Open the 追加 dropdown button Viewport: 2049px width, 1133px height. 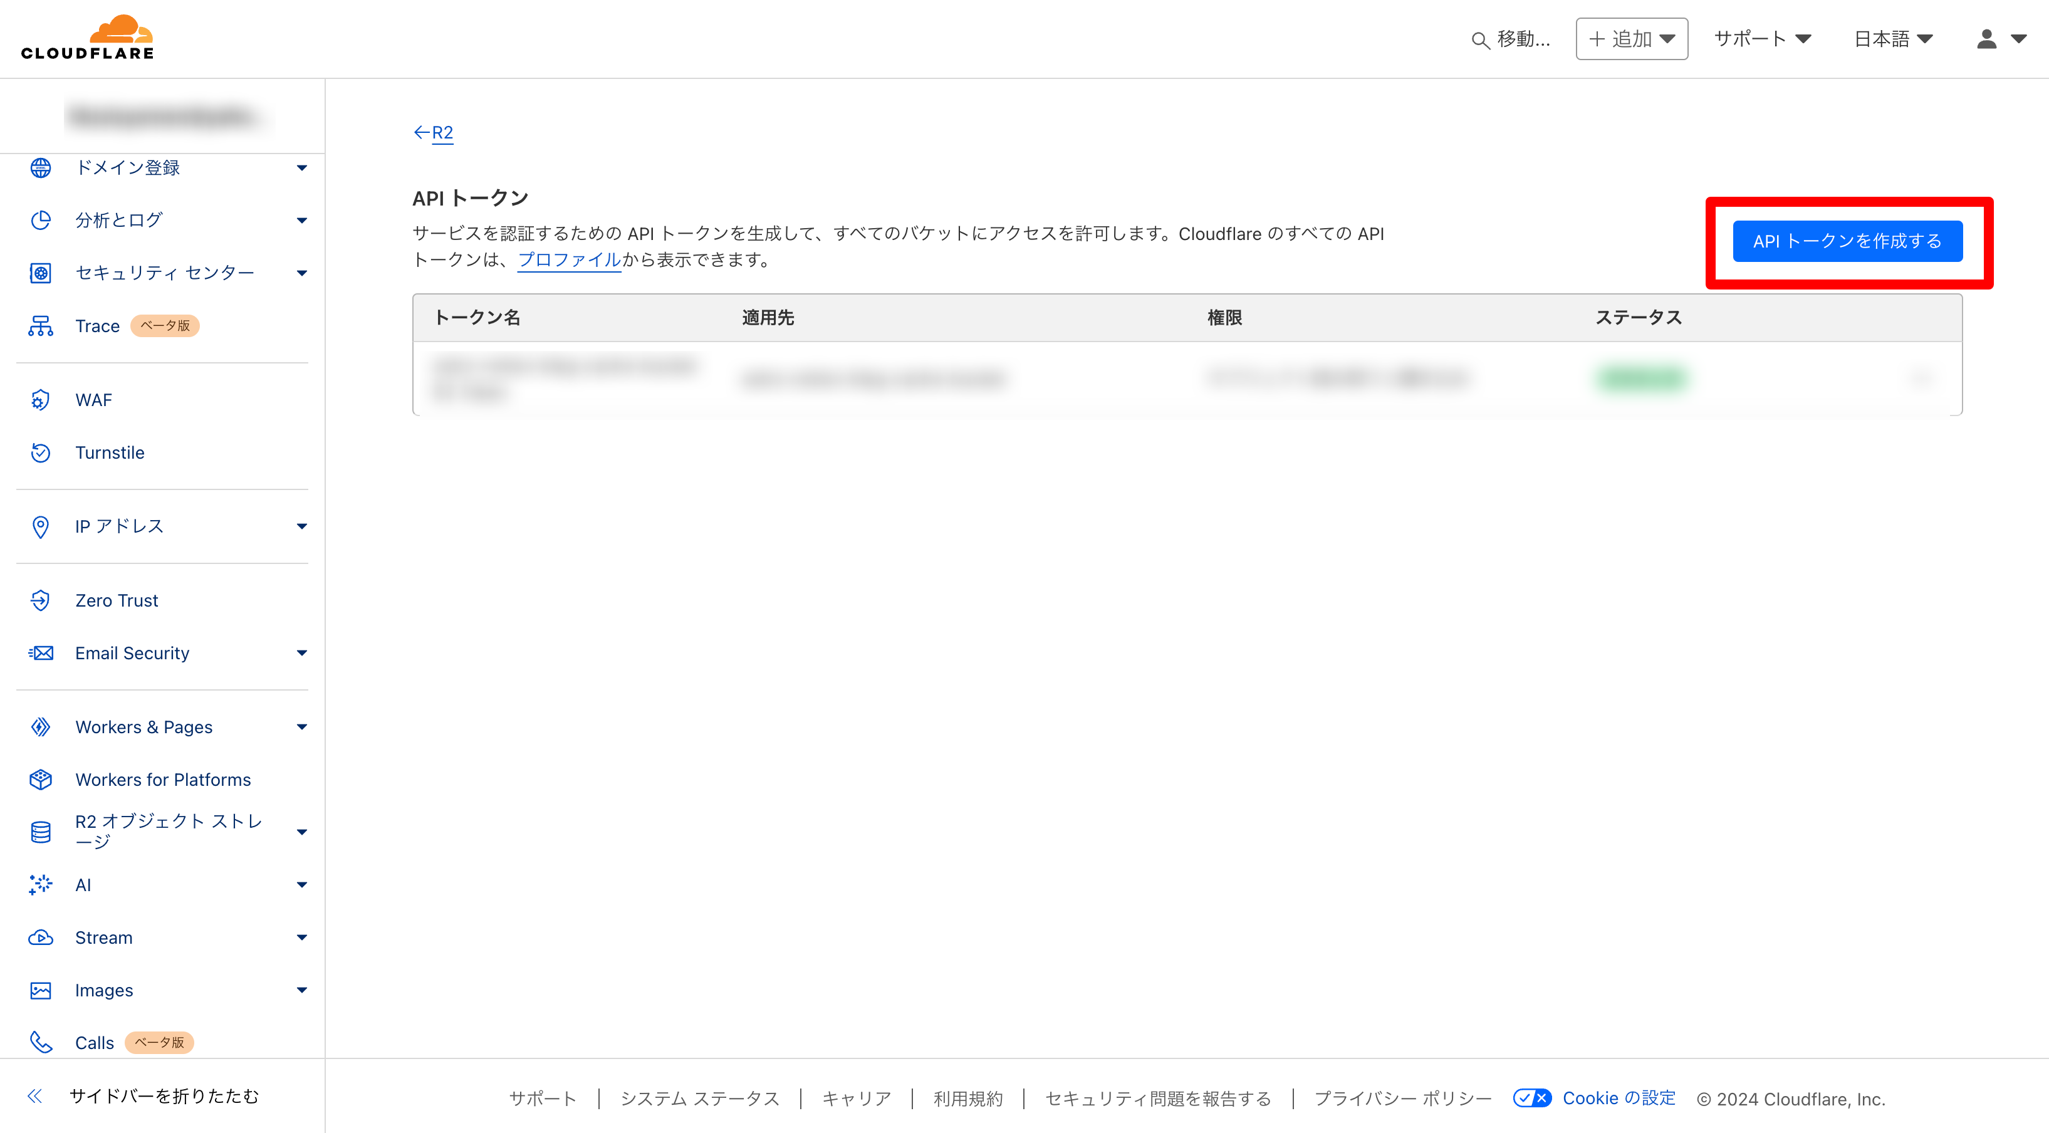coord(1632,39)
